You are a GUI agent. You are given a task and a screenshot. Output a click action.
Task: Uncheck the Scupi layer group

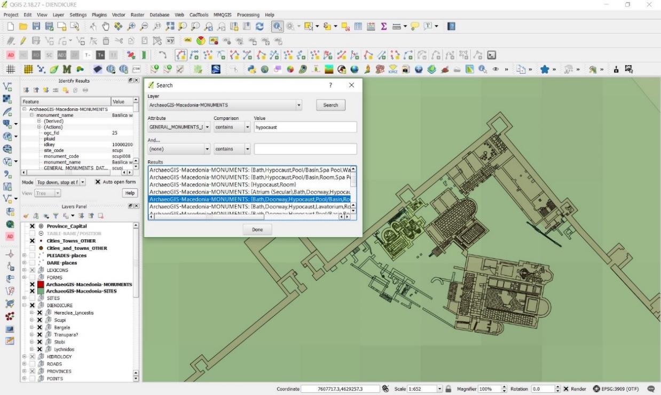[40, 320]
